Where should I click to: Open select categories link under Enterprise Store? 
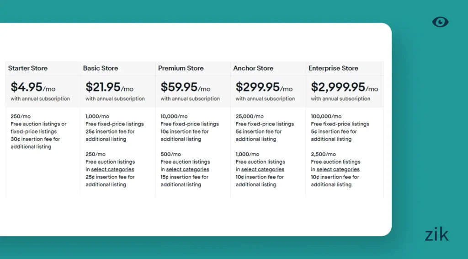(x=338, y=169)
